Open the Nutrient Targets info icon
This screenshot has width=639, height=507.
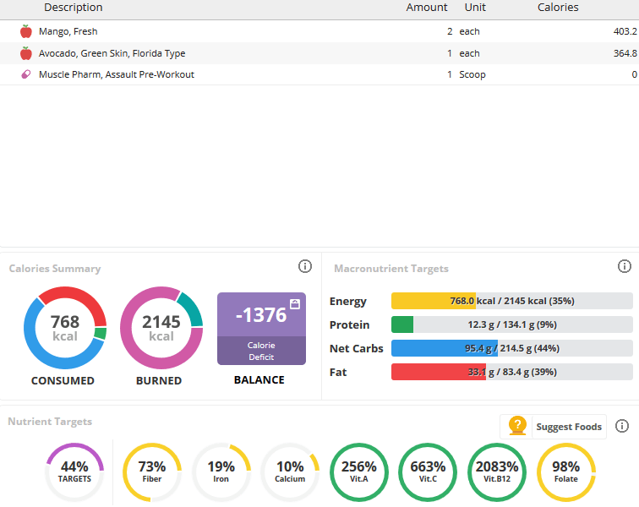pyautogui.click(x=623, y=427)
